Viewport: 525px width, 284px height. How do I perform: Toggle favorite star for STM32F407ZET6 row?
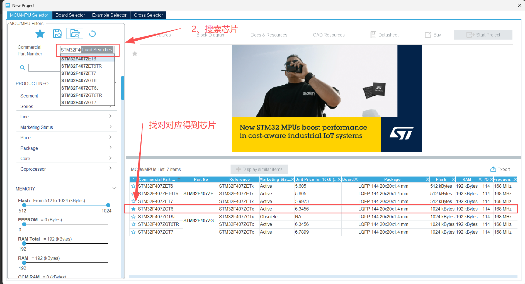pos(133,186)
